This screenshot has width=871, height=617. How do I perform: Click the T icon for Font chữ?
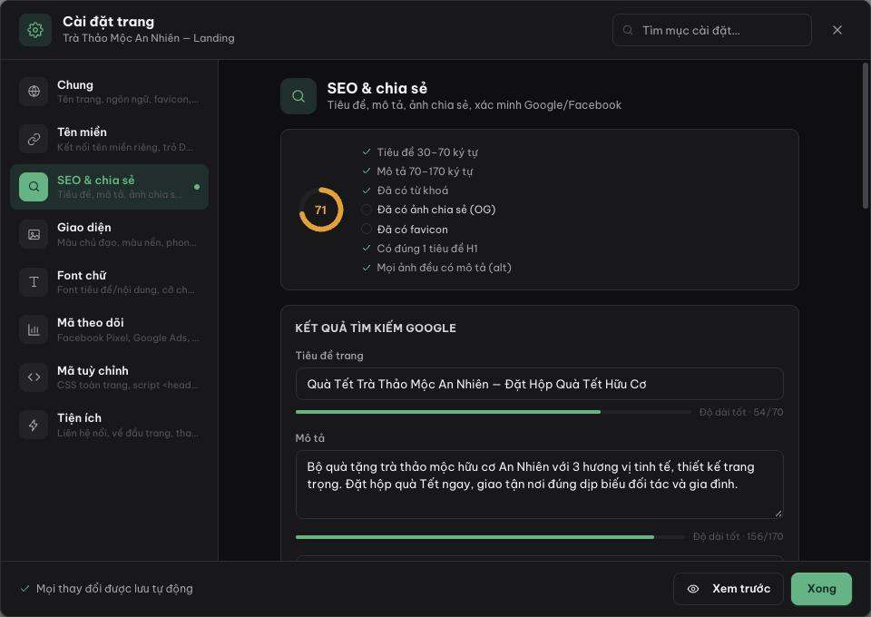tap(34, 282)
